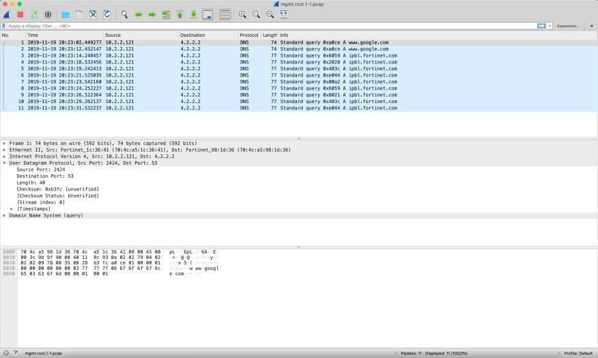The image size is (598, 358).
Task: Go to the previous packet arrow
Action: click(138, 14)
